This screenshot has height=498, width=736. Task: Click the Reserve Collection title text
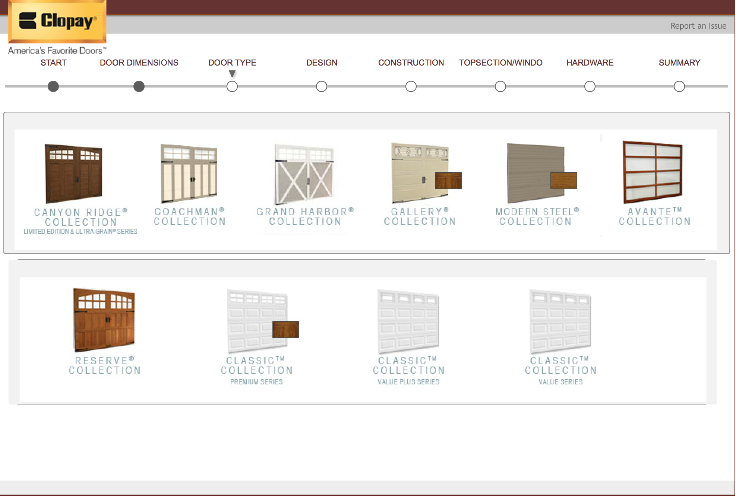coord(105,365)
